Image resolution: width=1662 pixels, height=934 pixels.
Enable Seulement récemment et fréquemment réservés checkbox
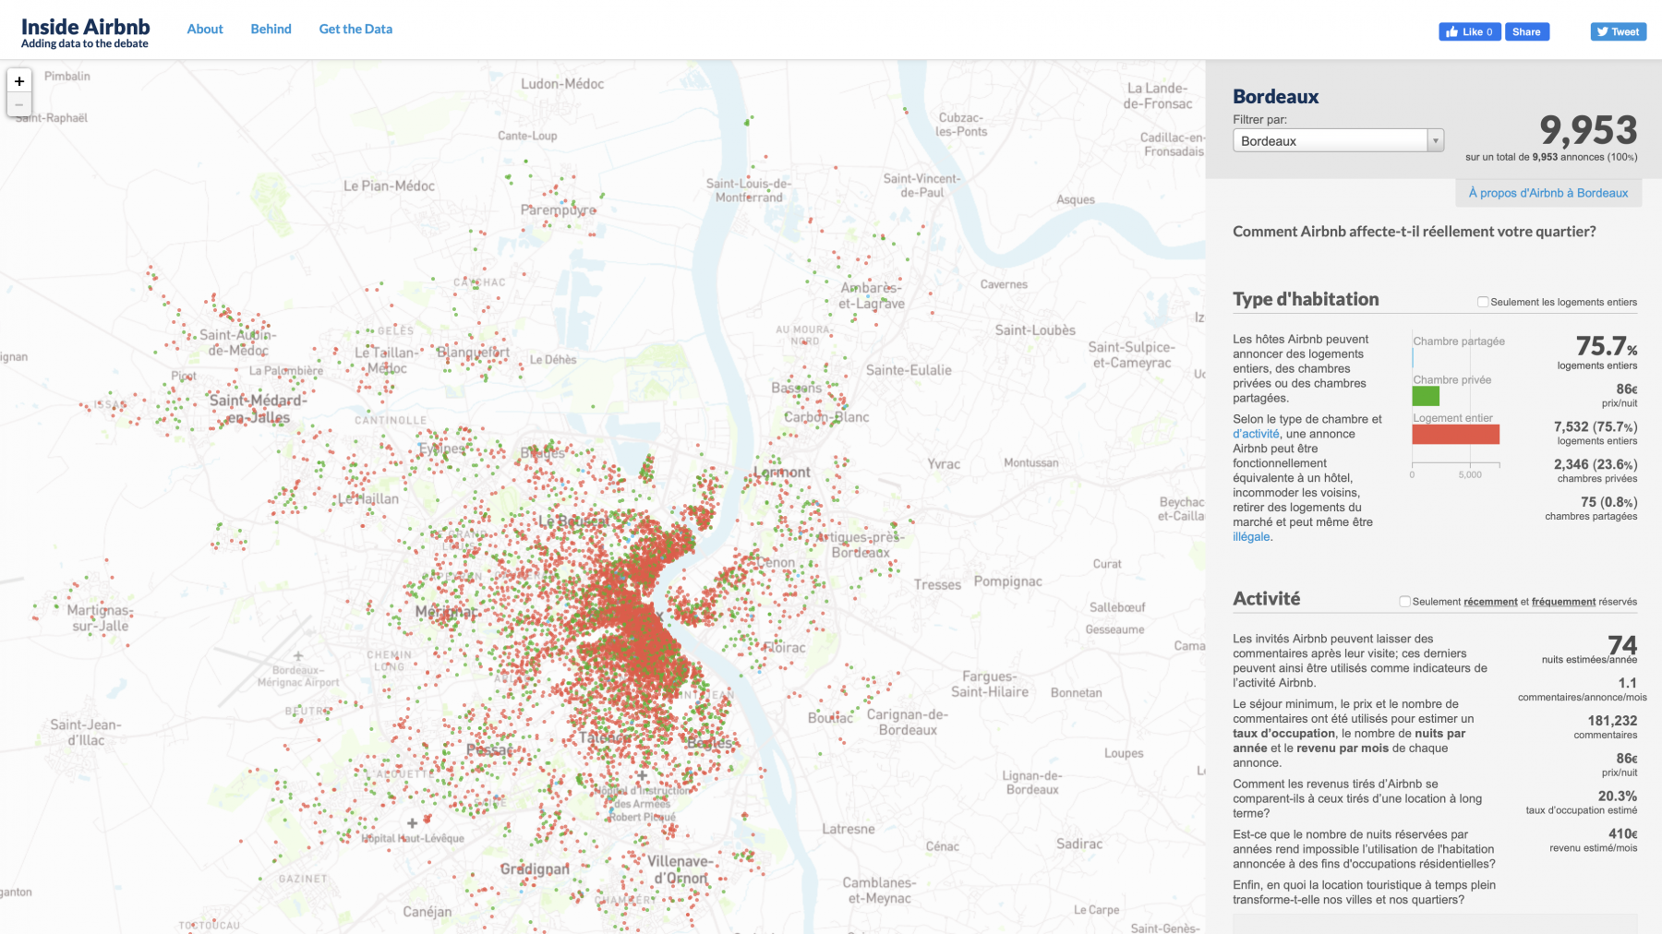[1404, 602]
